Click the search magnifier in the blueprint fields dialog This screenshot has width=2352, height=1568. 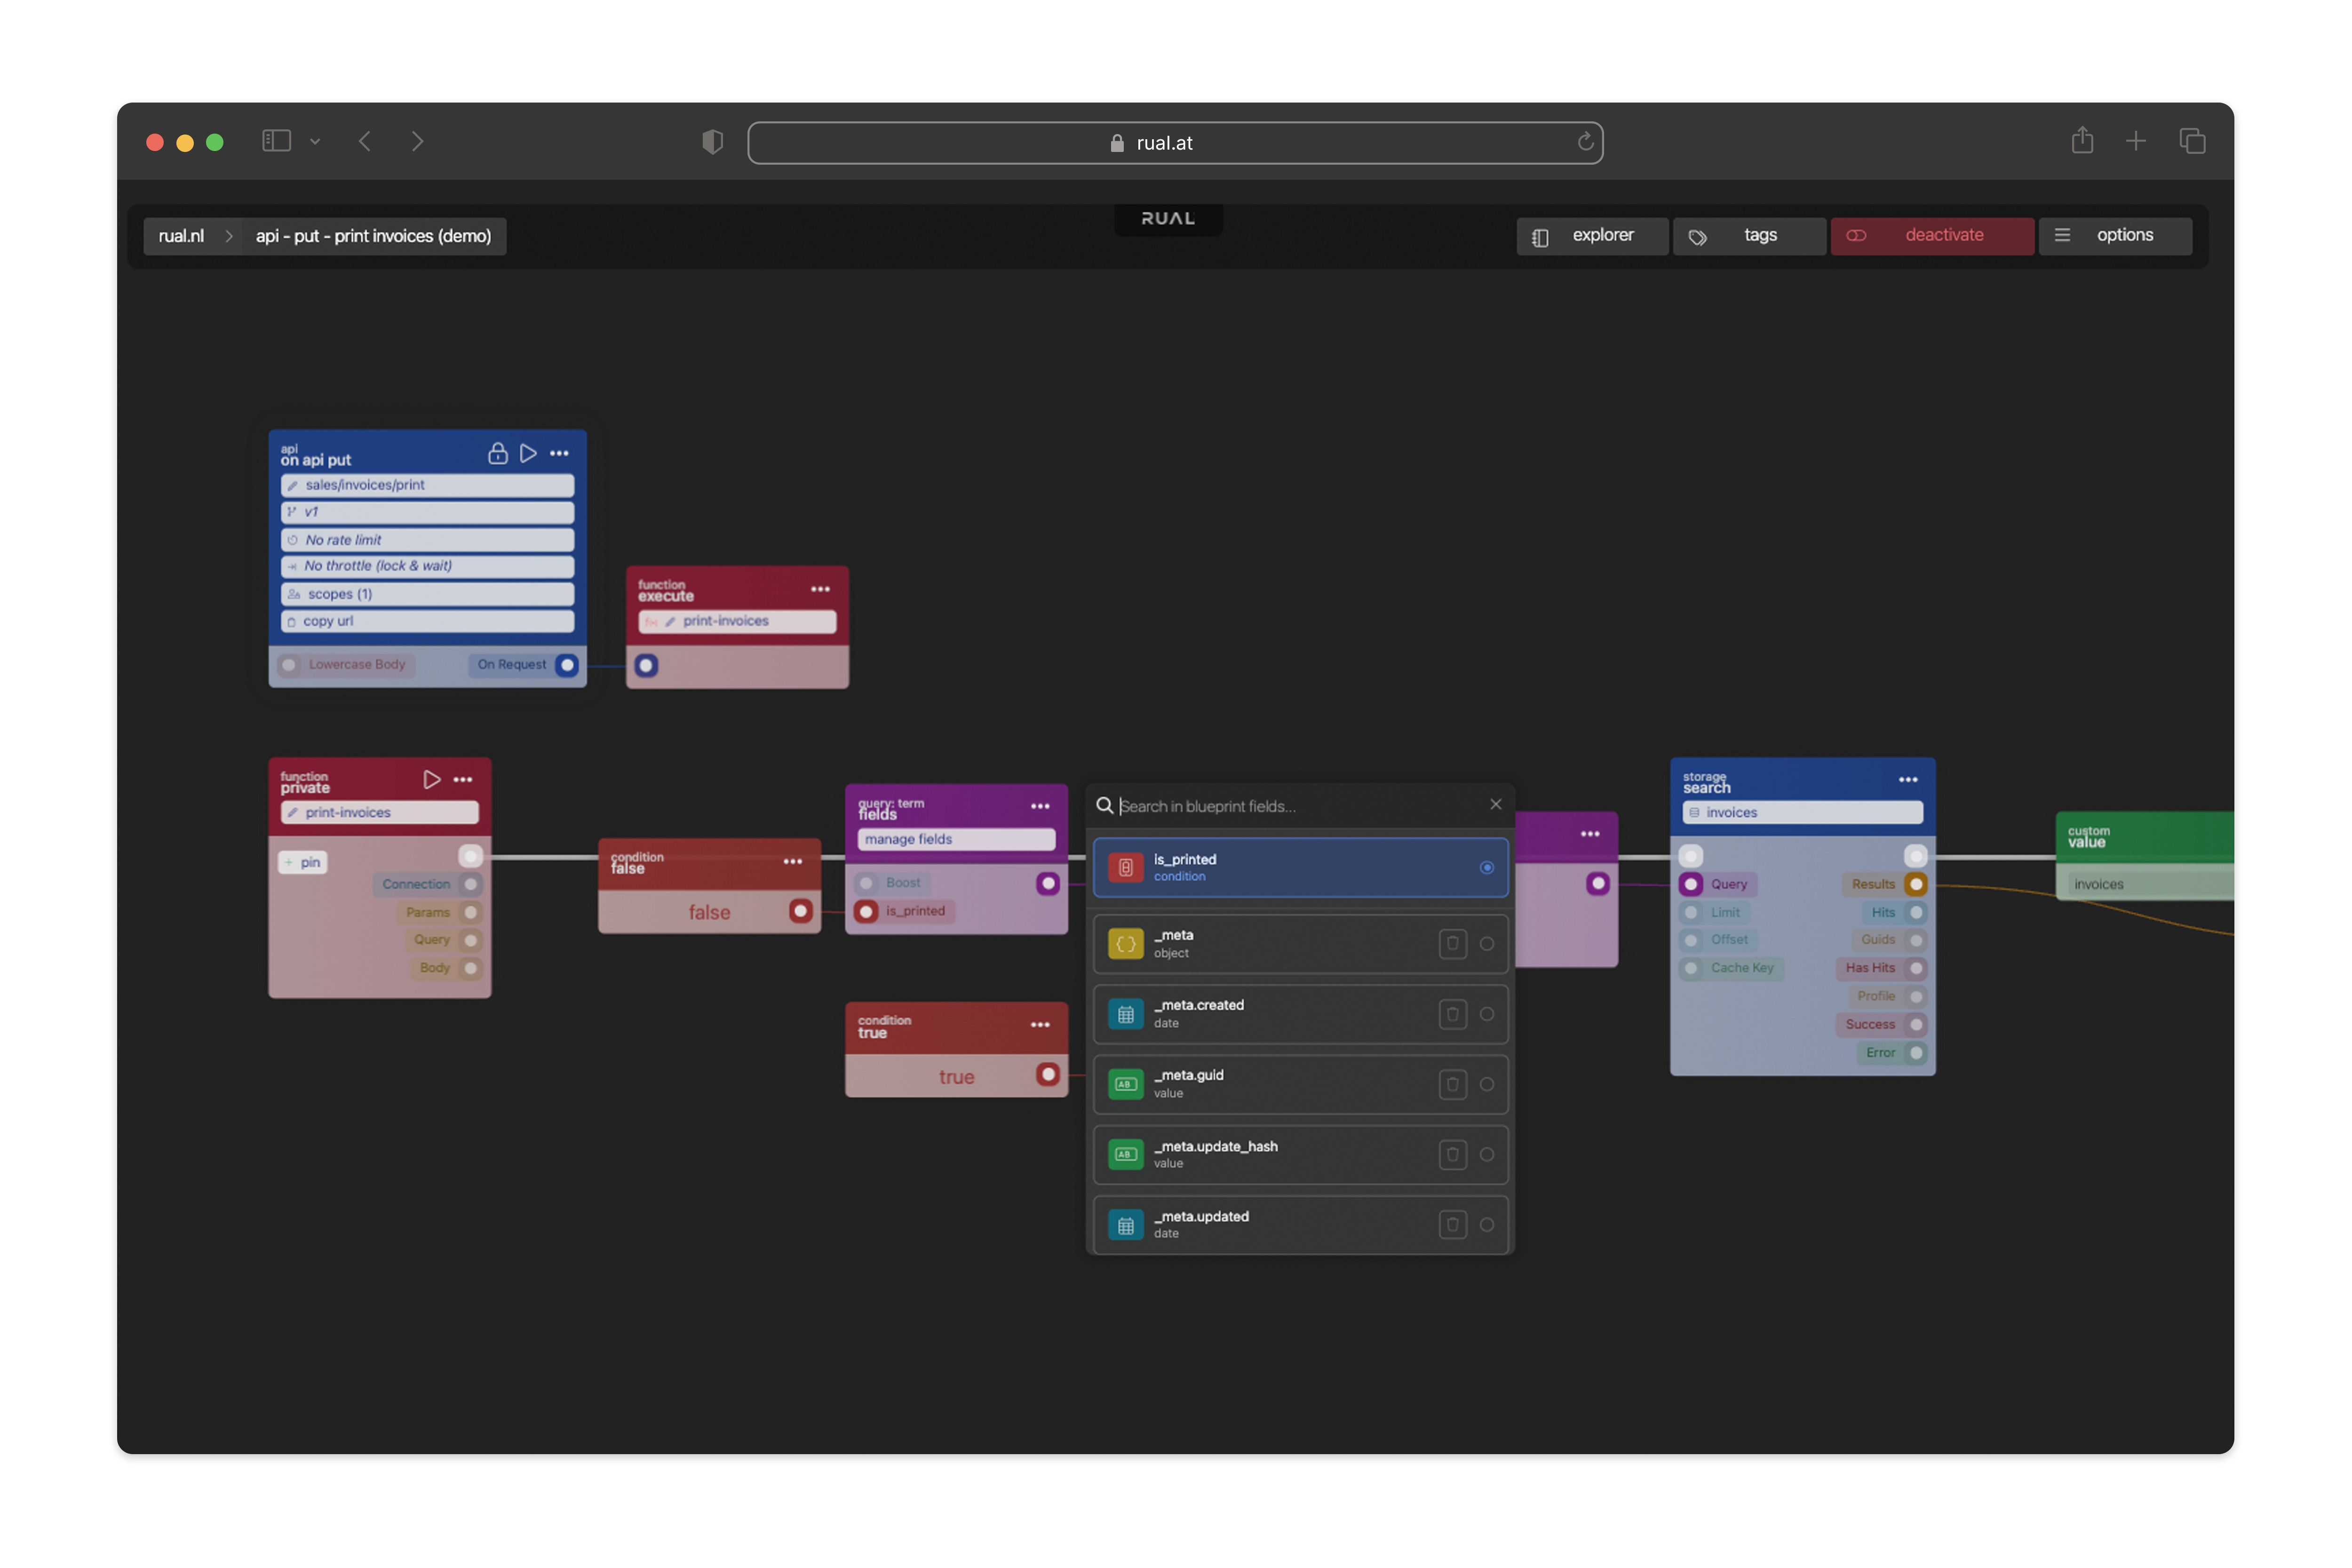point(1105,805)
